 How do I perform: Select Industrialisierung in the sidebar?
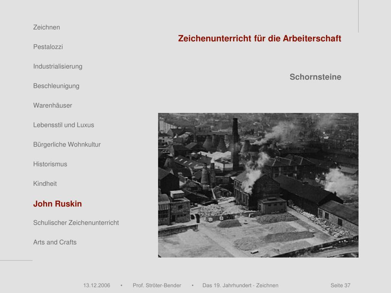[x=58, y=66]
